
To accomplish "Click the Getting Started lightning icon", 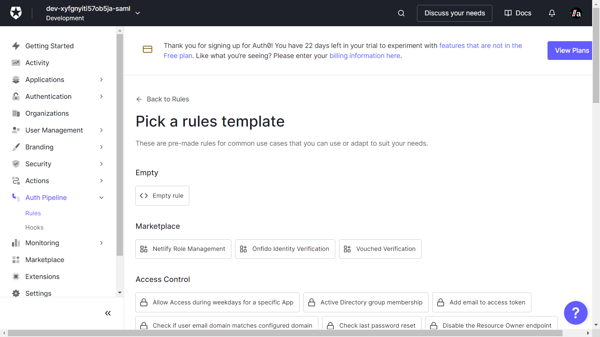I will [x=16, y=46].
